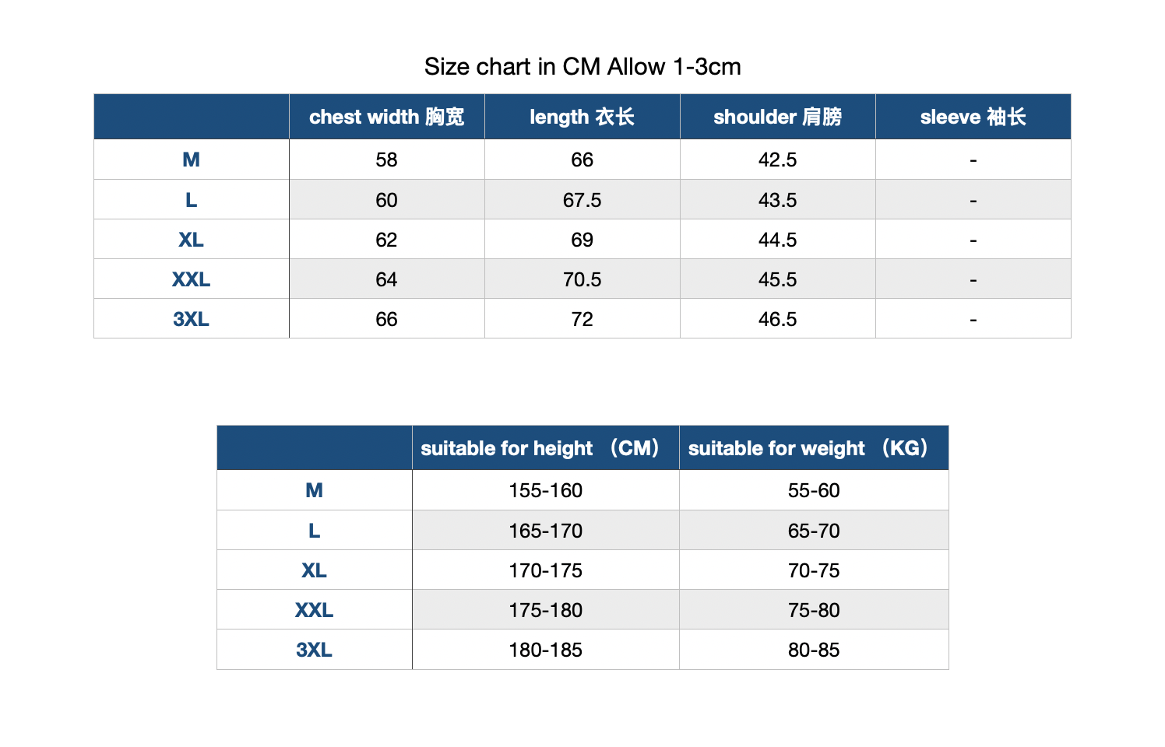Select the sleeve column header
Screen dimensions: 1165x747
point(973,117)
